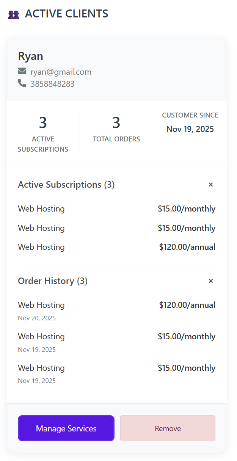Remove the client Ryan

coord(168,428)
